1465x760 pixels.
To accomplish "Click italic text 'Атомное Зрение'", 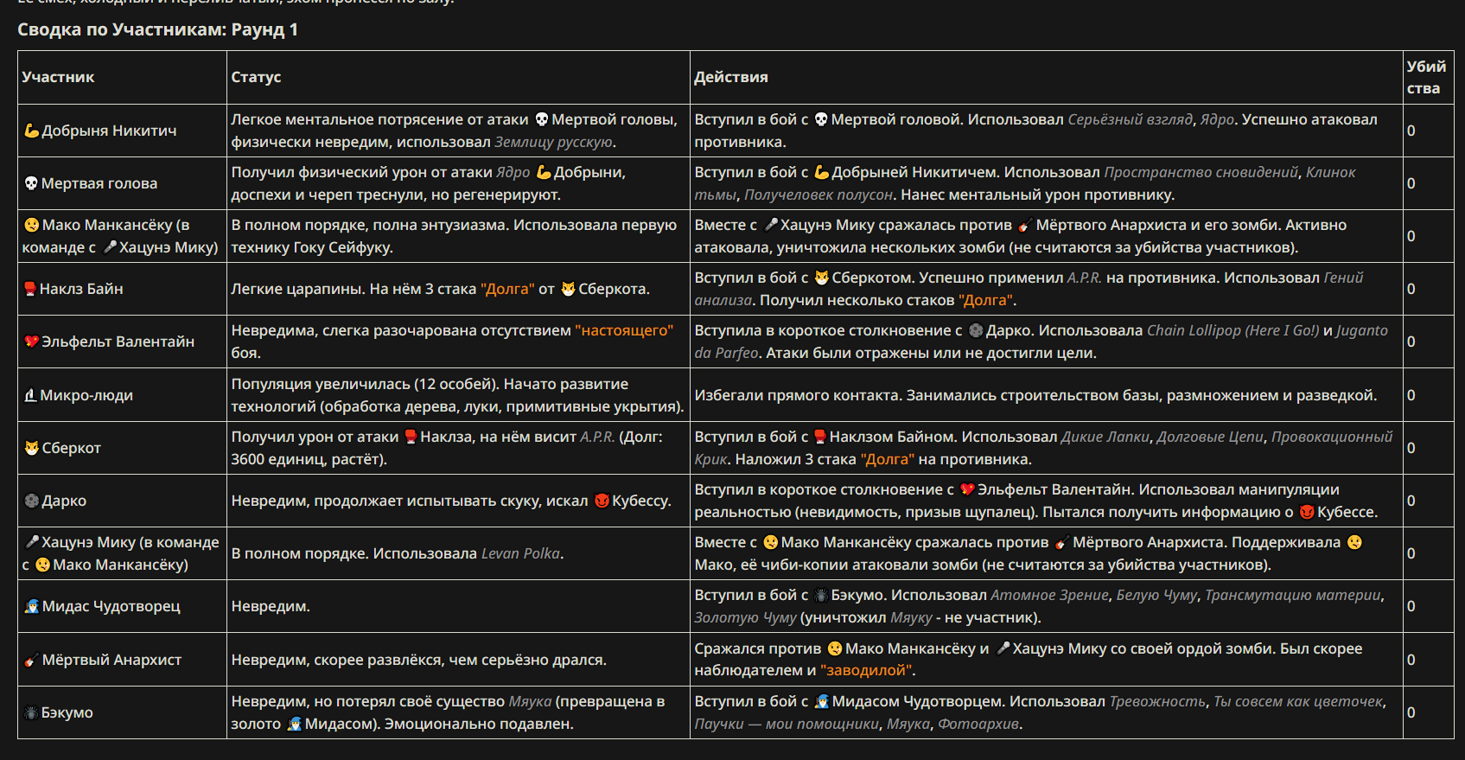I will 1049,595.
